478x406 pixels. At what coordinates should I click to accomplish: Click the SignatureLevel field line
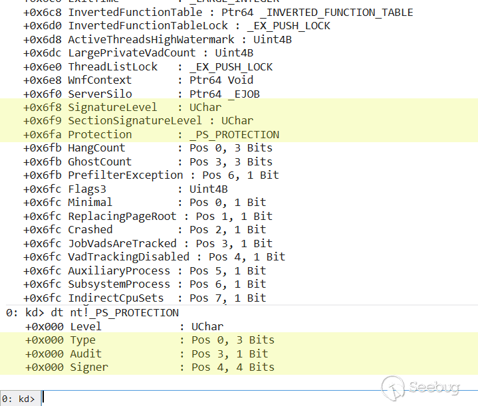[x=112, y=107]
